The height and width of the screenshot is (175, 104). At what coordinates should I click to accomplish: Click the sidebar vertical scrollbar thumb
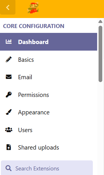pos(101,54)
